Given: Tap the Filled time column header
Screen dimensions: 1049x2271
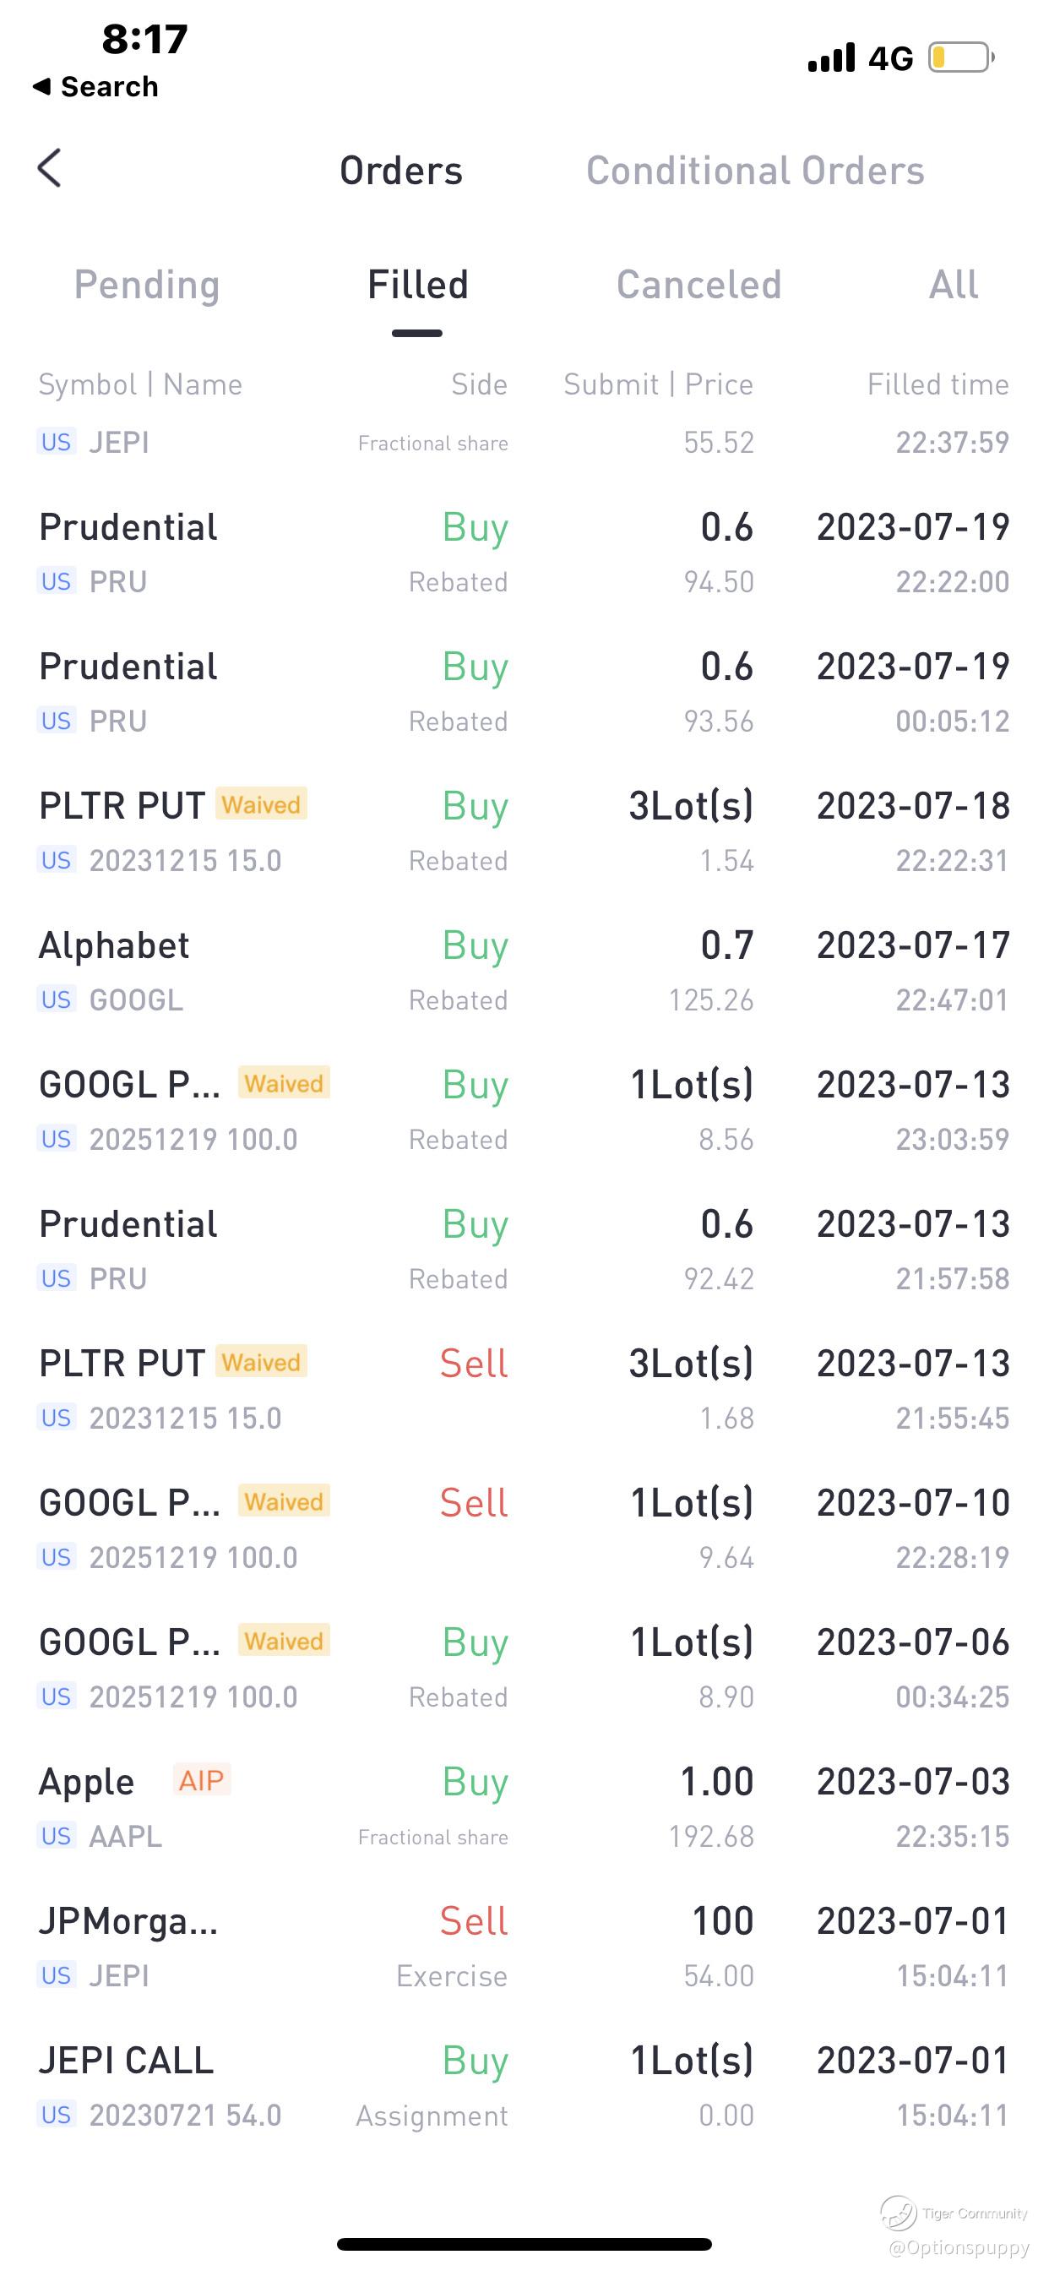Looking at the screenshot, I should [x=937, y=384].
